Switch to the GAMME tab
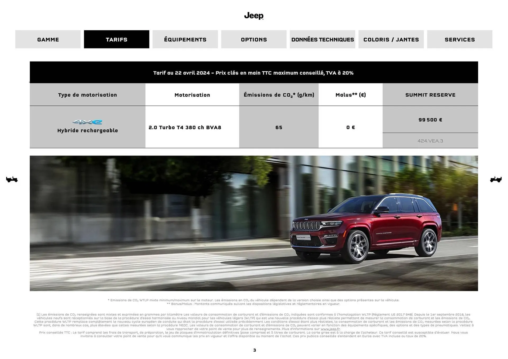The image size is (508, 359). coord(48,39)
